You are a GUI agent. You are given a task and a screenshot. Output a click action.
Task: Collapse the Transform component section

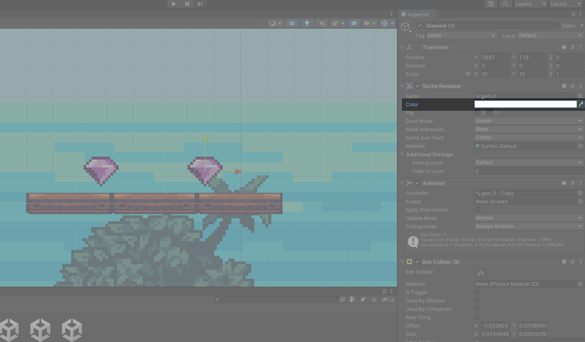pos(402,47)
